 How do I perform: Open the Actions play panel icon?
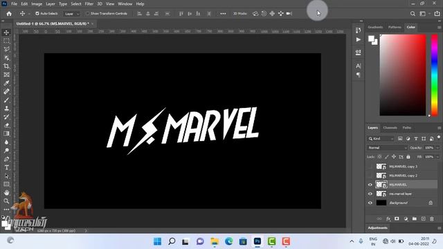[359, 39]
